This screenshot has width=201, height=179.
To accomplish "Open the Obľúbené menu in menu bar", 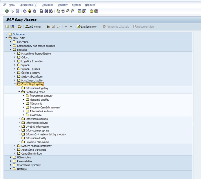I will 47,5.
